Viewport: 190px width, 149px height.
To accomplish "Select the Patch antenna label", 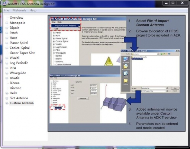I will (x=14, y=33).
